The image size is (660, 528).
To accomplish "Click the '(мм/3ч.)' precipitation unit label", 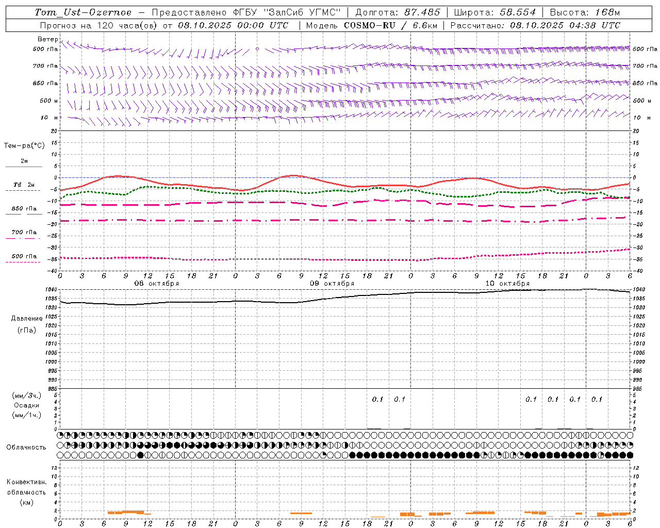I will pyautogui.click(x=27, y=395).
